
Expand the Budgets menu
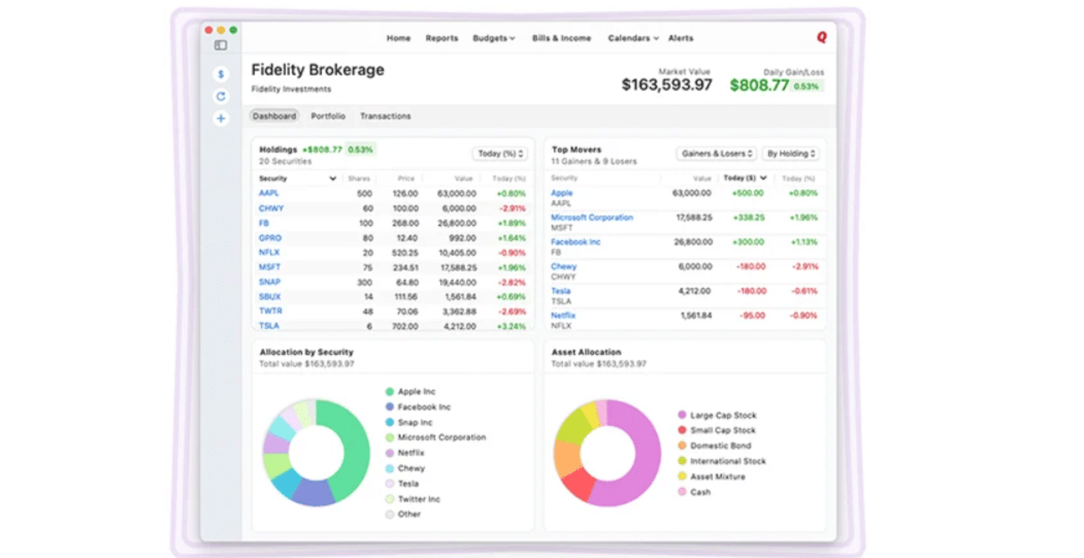pos(494,38)
